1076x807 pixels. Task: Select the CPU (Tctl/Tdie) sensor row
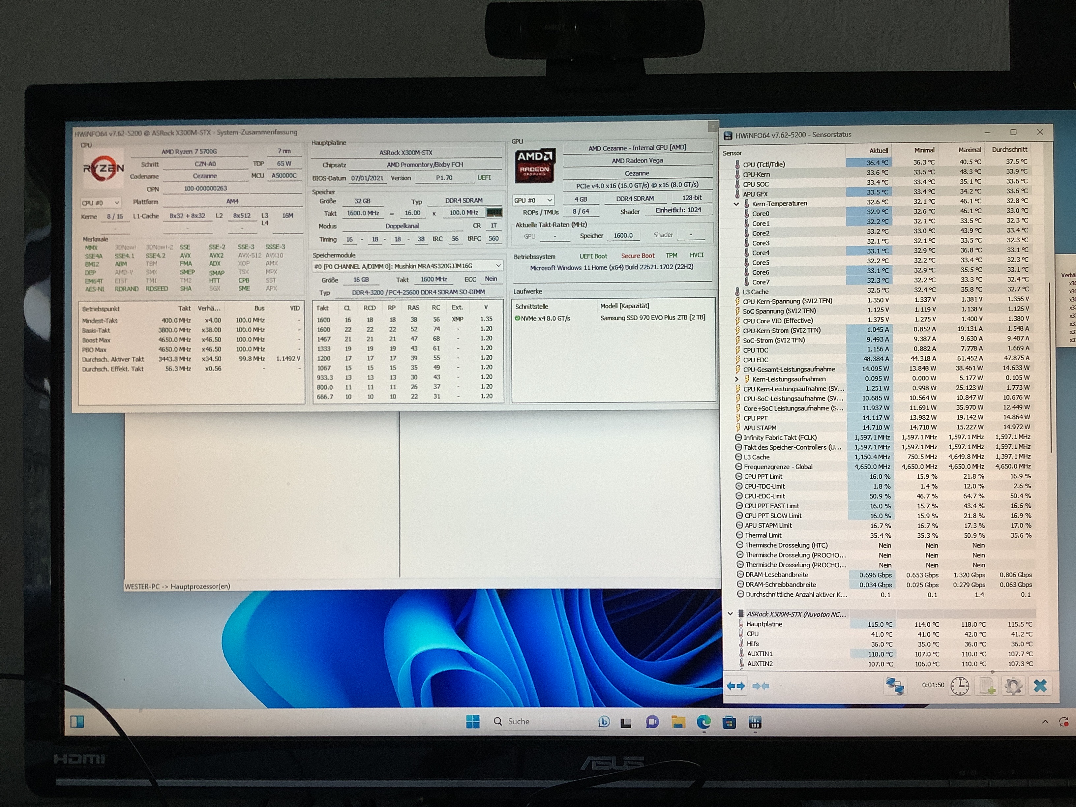(x=764, y=164)
